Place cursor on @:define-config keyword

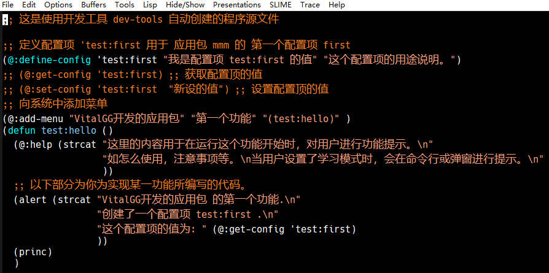[x=49, y=60]
